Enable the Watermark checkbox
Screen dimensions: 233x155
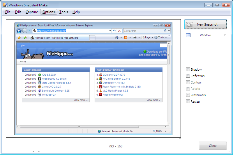[188, 95]
